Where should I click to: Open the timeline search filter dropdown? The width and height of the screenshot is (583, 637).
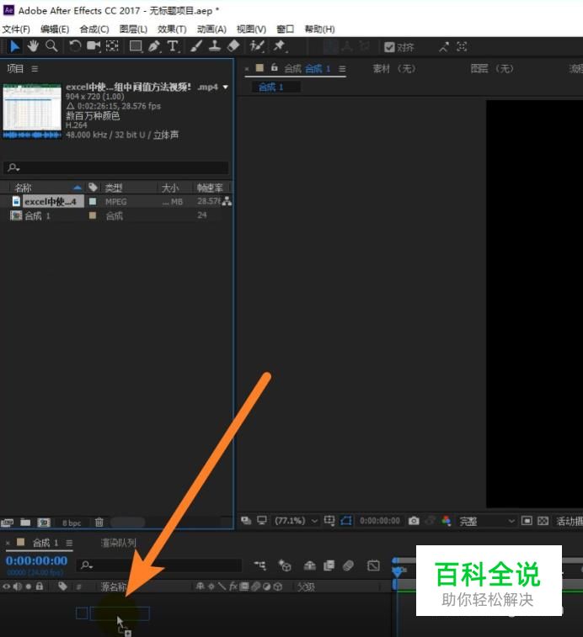[87, 565]
